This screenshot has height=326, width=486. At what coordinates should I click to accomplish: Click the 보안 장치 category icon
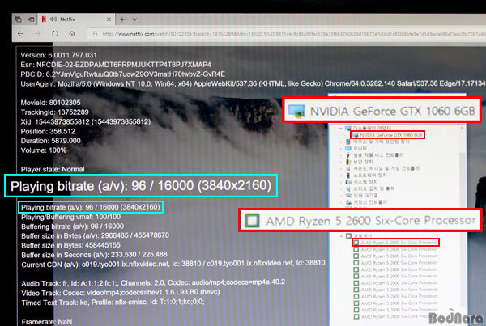pos(348,162)
